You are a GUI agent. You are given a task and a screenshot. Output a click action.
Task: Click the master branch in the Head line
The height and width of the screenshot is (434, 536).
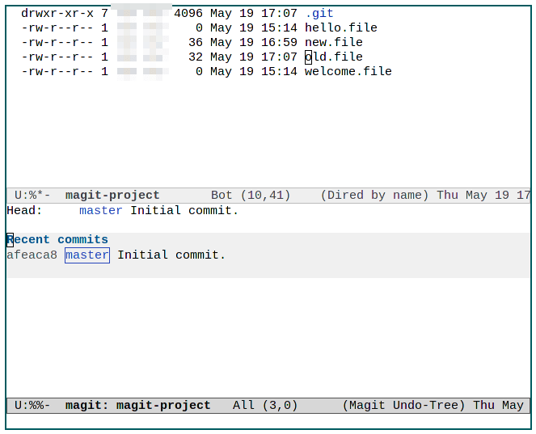click(100, 210)
